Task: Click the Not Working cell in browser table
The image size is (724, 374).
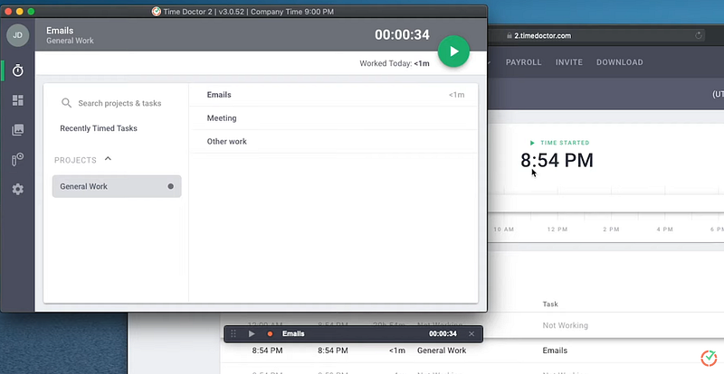Action: [565, 325]
